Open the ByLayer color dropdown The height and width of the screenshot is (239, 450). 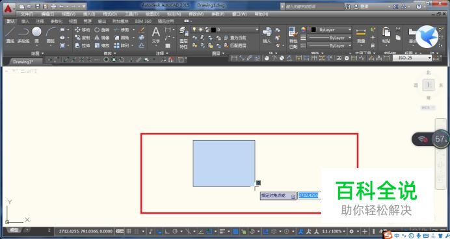(330, 30)
